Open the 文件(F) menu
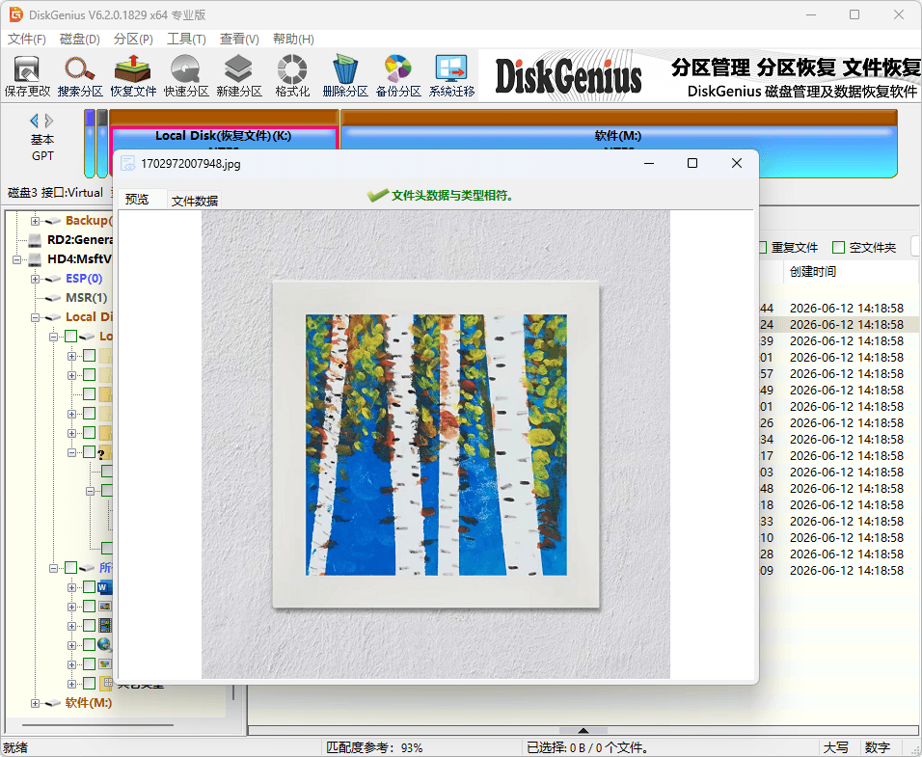Image resolution: width=922 pixels, height=757 pixels. 26,39
